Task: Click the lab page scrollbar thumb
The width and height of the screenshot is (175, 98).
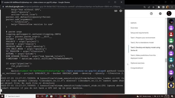Action: [x=166, y=60]
